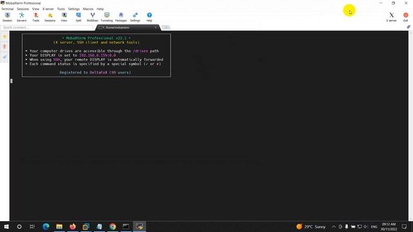Click the terminal scrollbar

coord(410,126)
